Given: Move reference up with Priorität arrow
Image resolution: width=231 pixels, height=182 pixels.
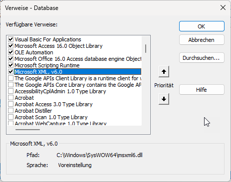Looking at the screenshot, I should pos(164,72).
